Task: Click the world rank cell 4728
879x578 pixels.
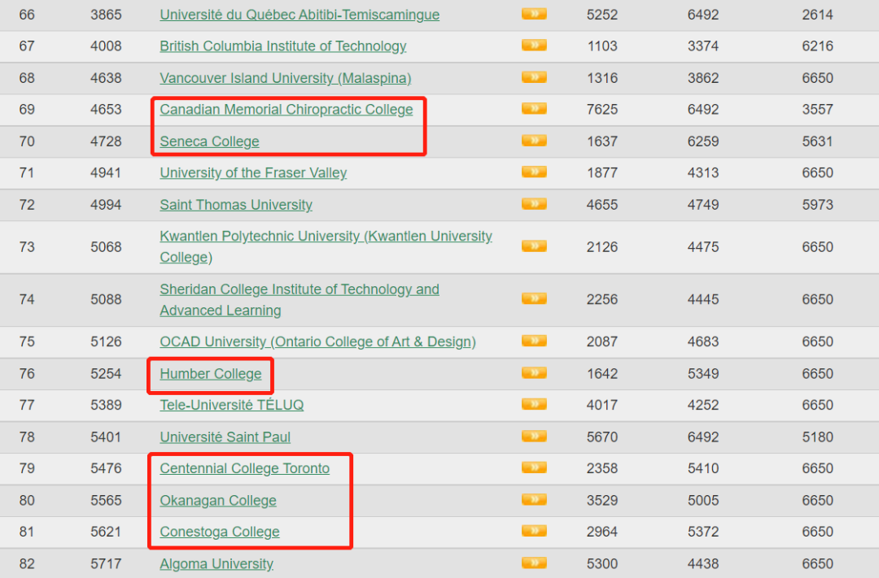Action: point(106,141)
